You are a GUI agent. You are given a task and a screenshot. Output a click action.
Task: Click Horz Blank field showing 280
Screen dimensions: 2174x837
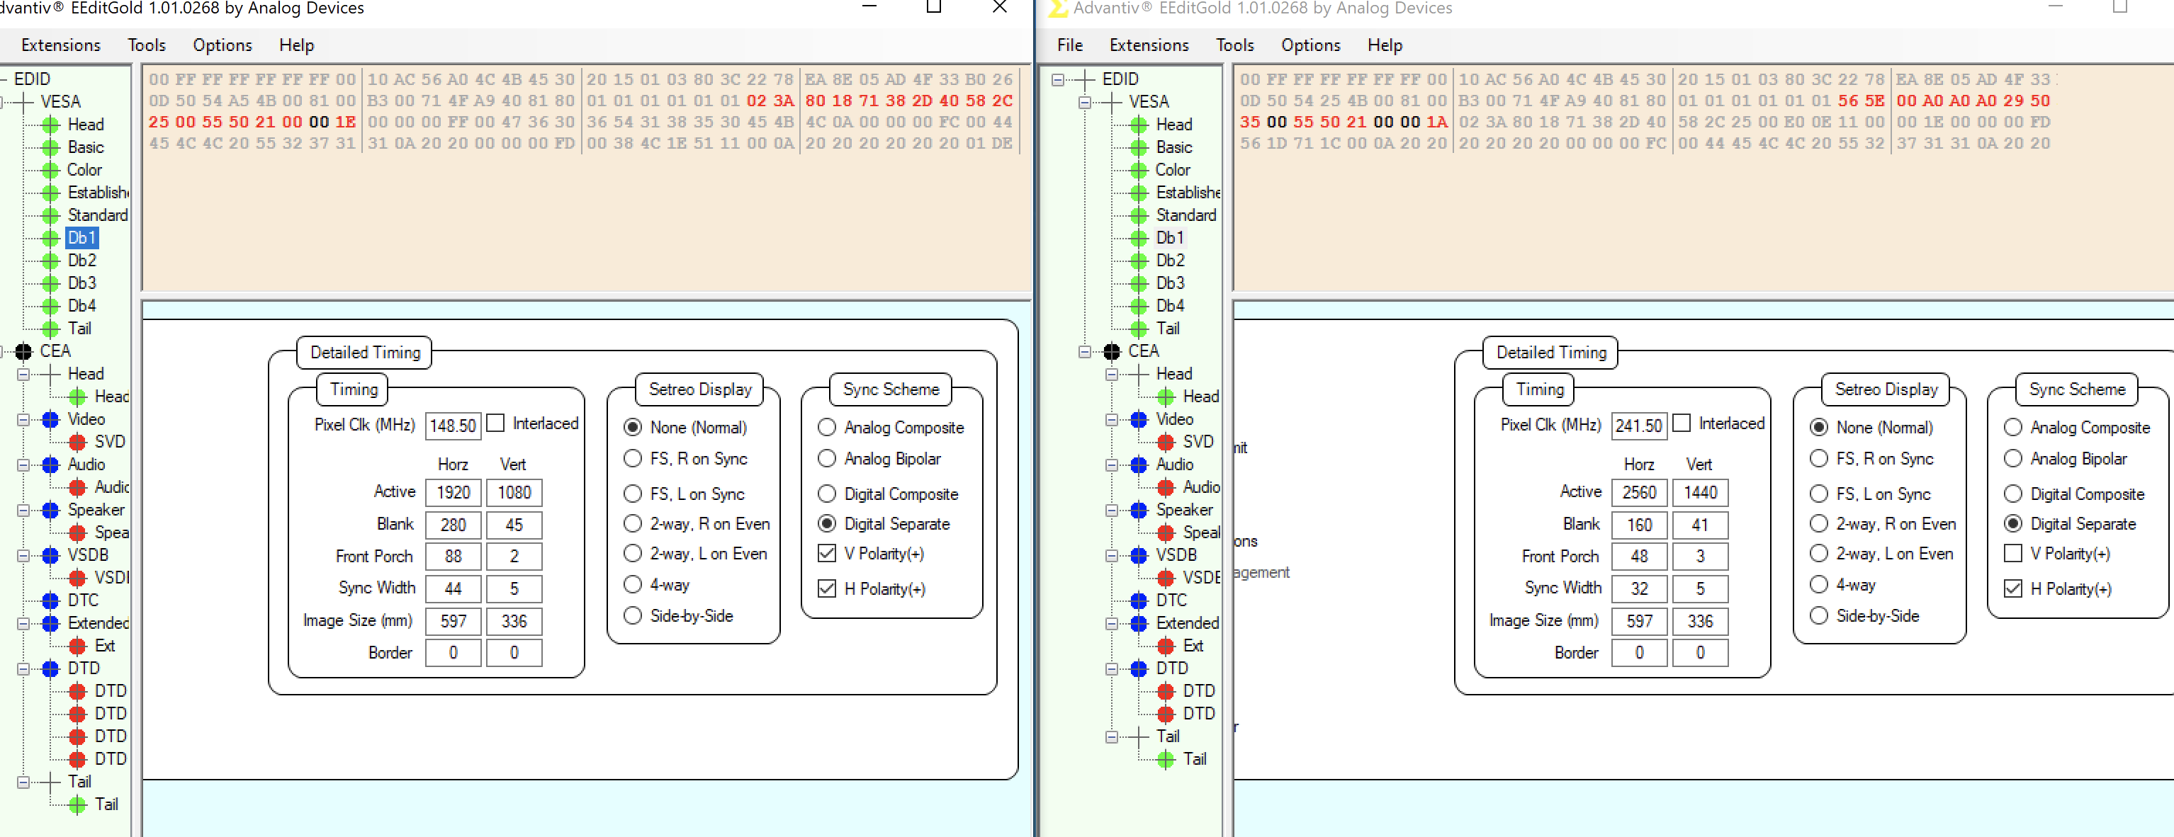click(454, 525)
